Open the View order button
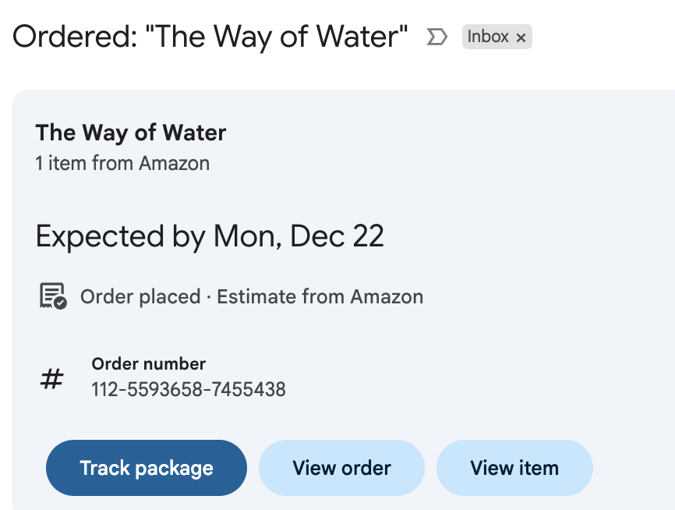The width and height of the screenshot is (675, 510). [x=341, y=468]
